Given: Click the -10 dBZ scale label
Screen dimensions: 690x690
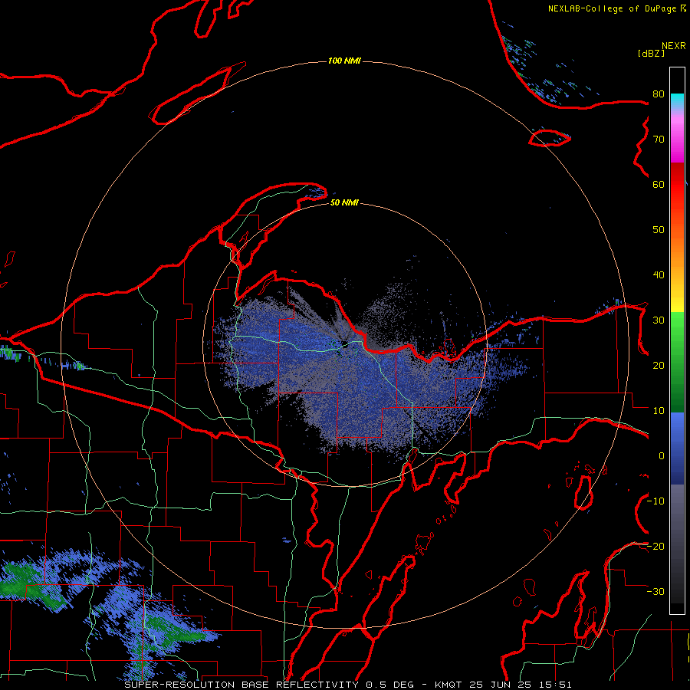Looking at the screenshot, I should pyautogui.click(x=656, y=501).
